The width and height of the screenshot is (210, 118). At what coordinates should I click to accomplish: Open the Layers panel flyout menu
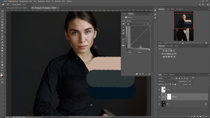pos(209,75)
